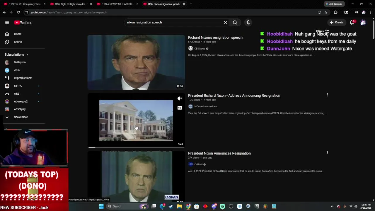Open the Chrome three-dot menu
375x211 pixels.
coord(371,12)
